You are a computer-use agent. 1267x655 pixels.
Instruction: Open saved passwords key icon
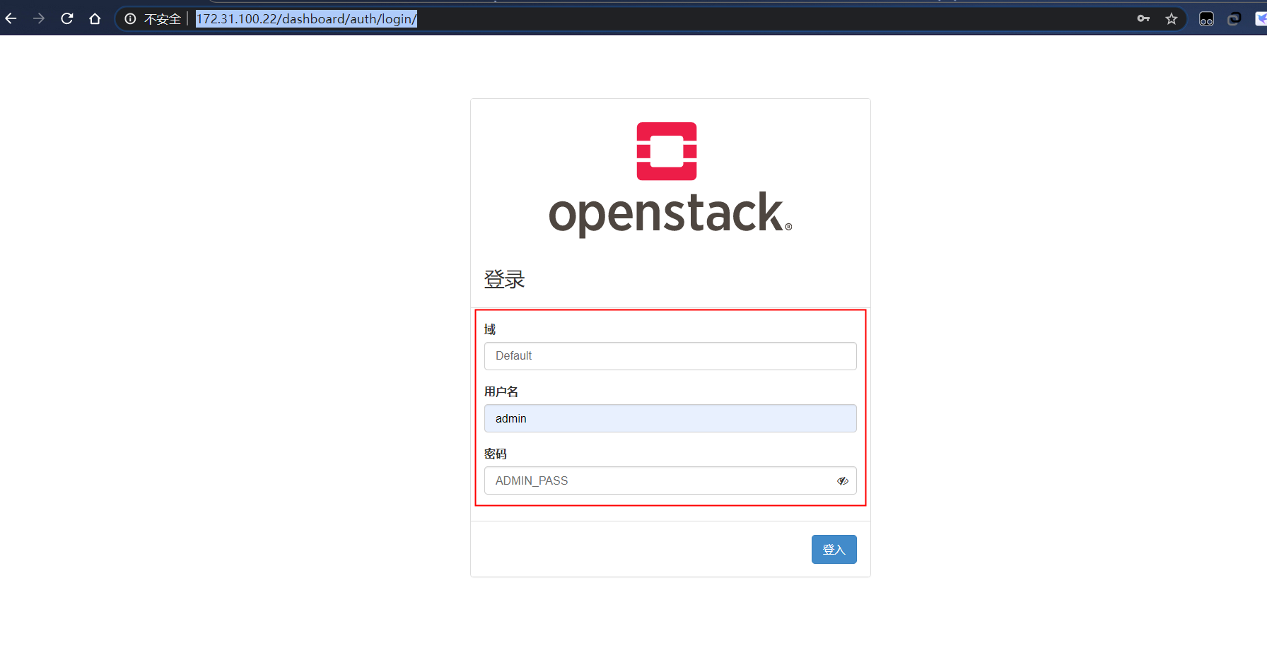(x=1143, y=19)
